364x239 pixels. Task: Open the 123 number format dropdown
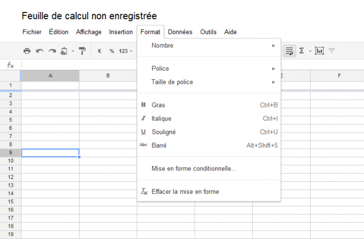[125, 51]
